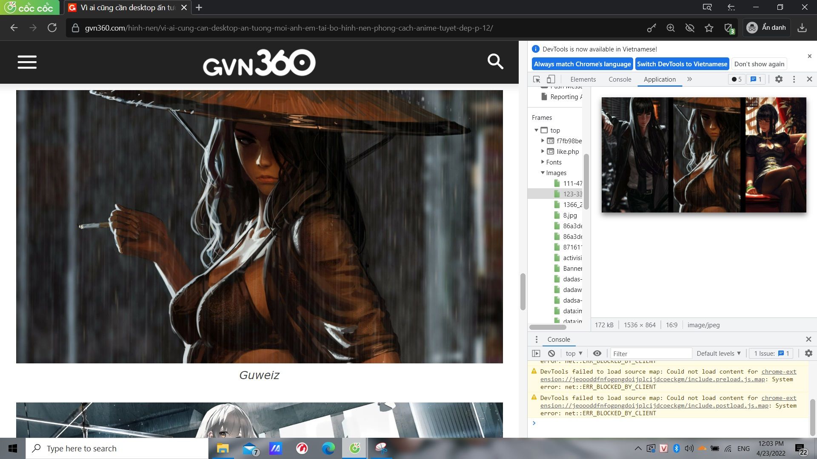Click the bookmark star icon in address bar
817x459 pixels.
coord(710,28)
